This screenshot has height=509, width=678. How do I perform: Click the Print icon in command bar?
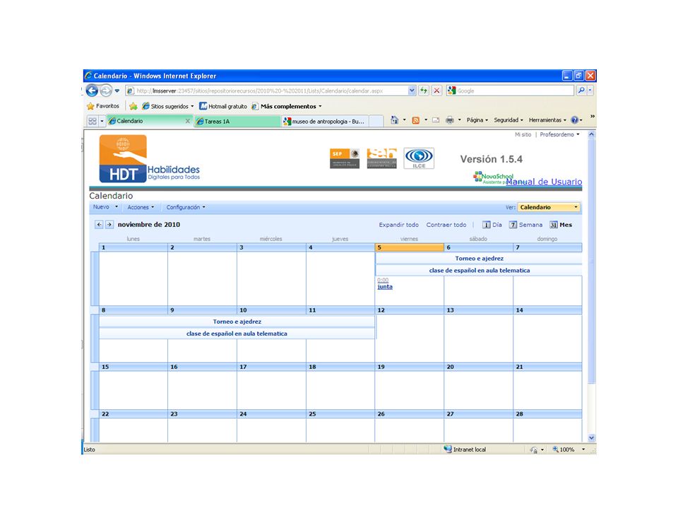(x=450, y=120)
